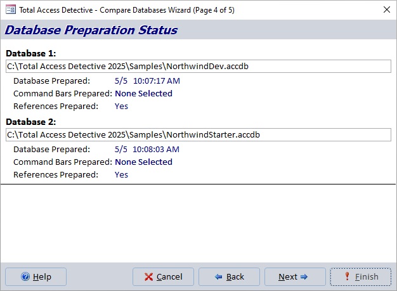Image resolution: width=397 pixels, height=291 pixels.
Task: Click Database 2 Command Bars Prepared label
Action: coord(63,162)
